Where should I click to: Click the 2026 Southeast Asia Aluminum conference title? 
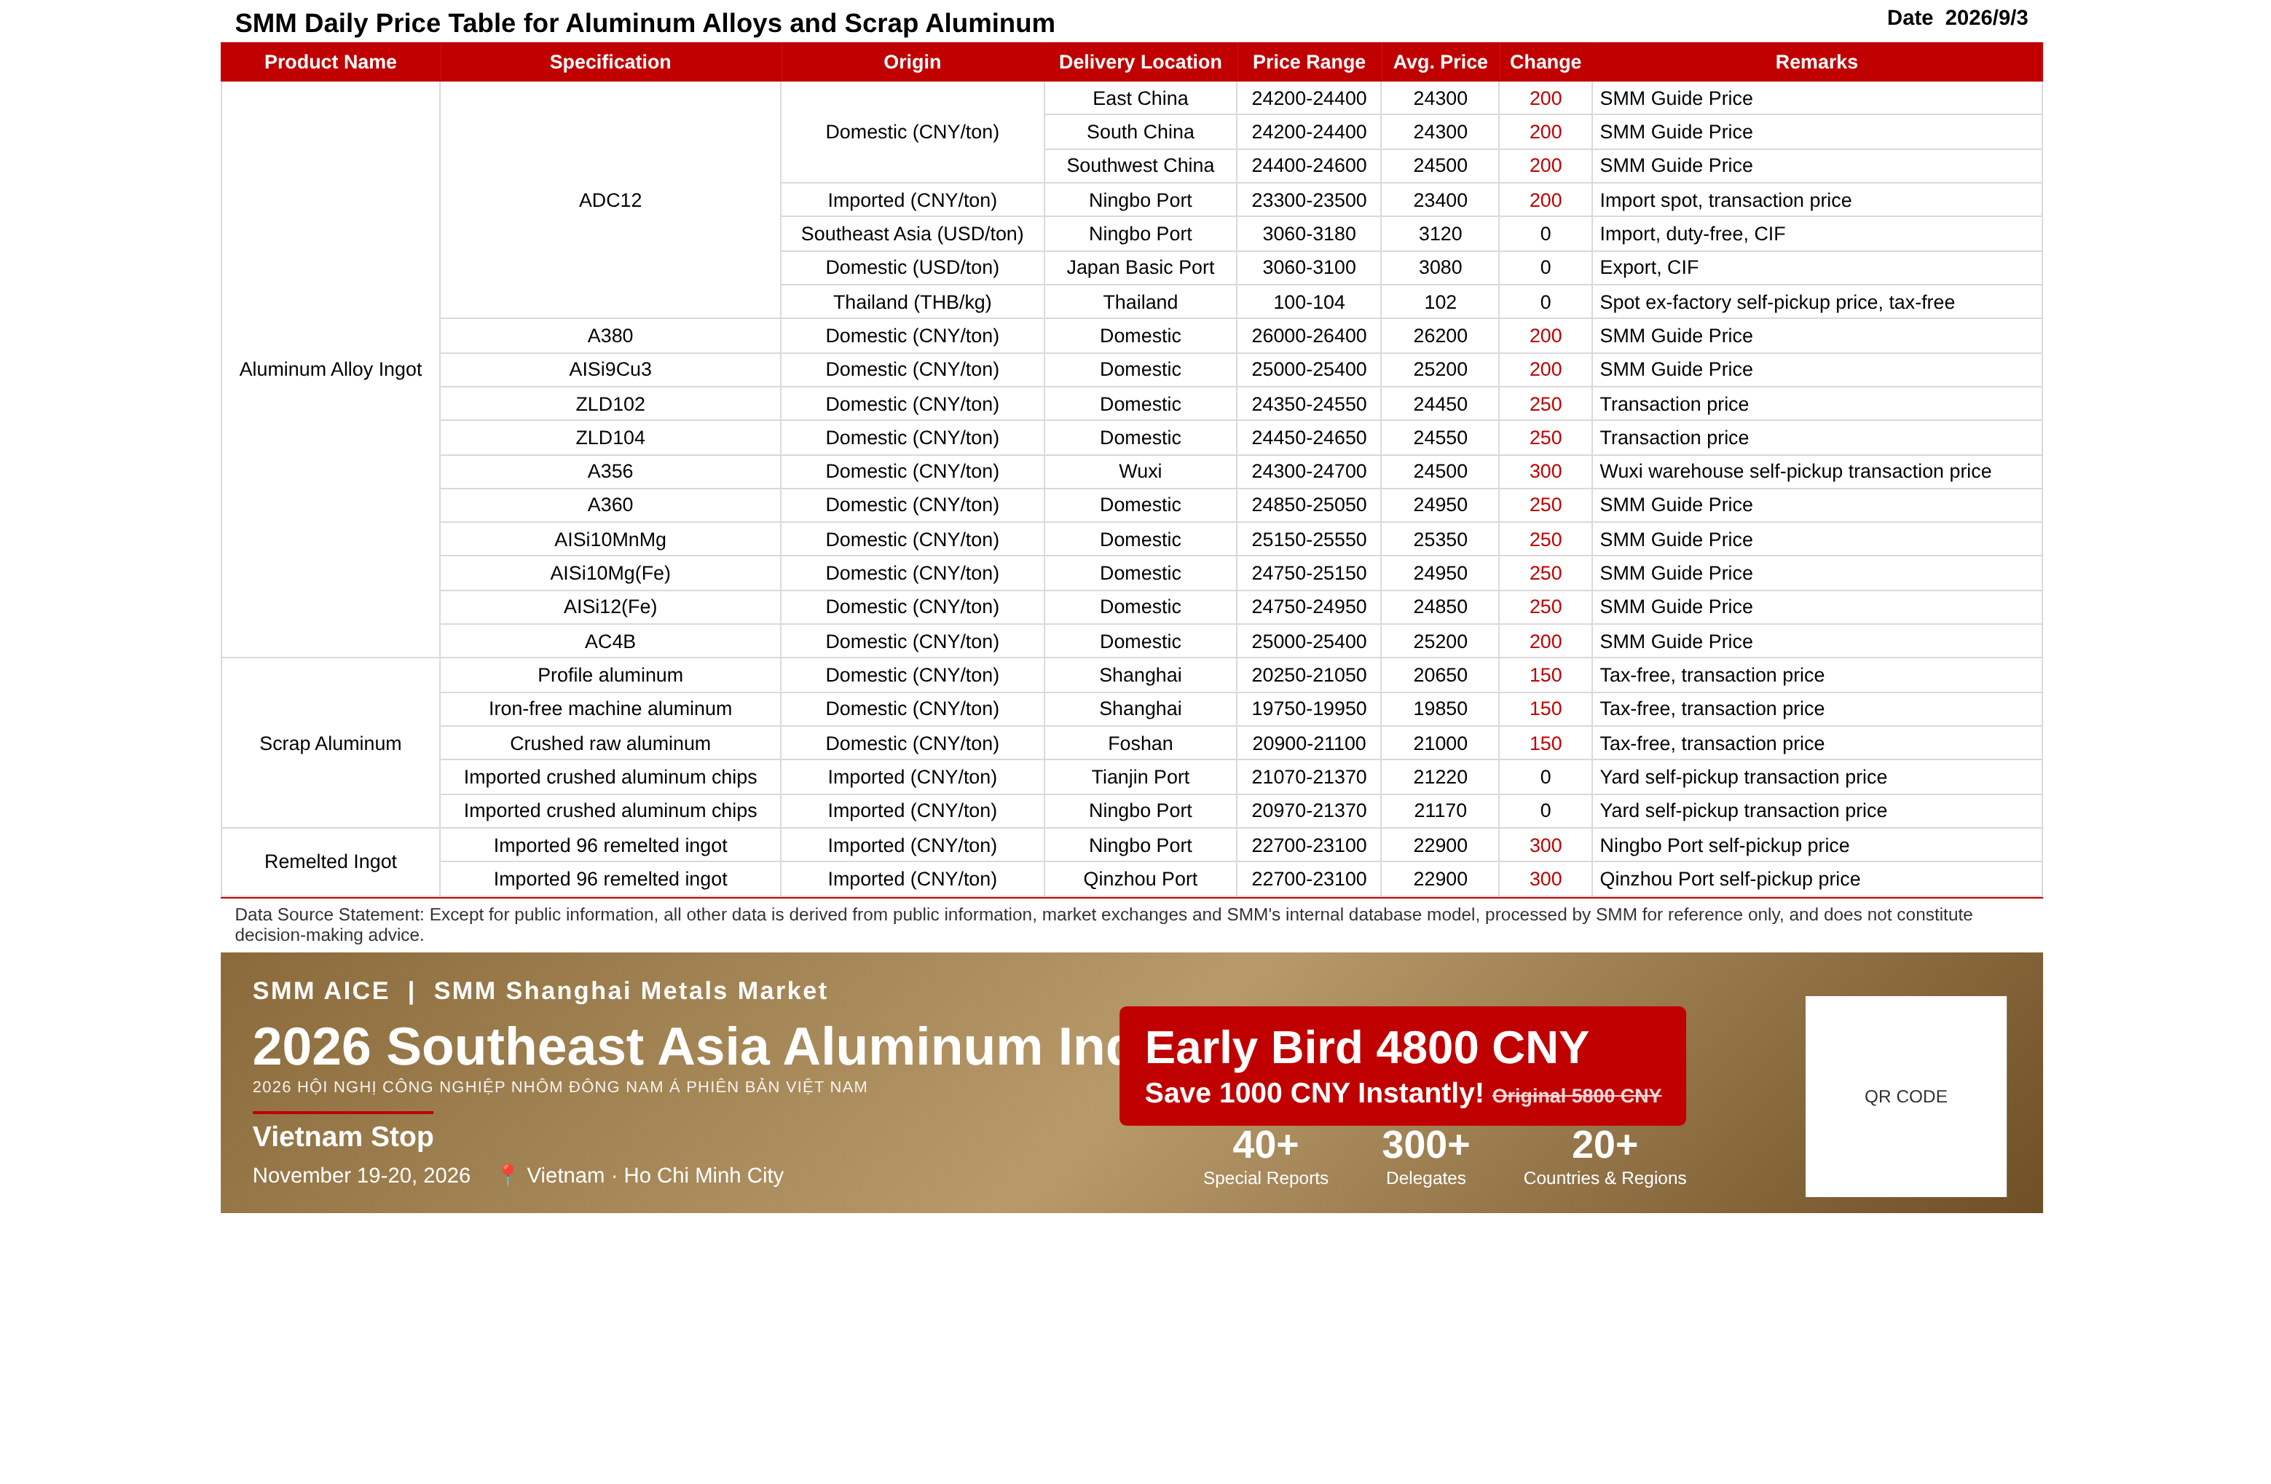point(685,1046)
